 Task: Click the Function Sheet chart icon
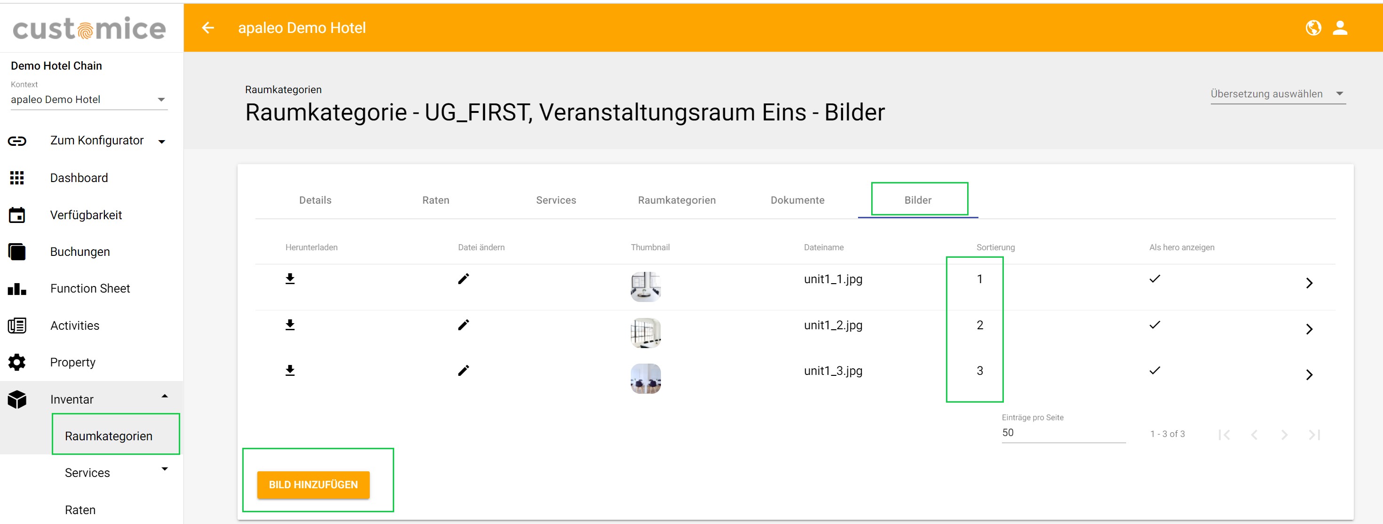(x=17, y=289)
